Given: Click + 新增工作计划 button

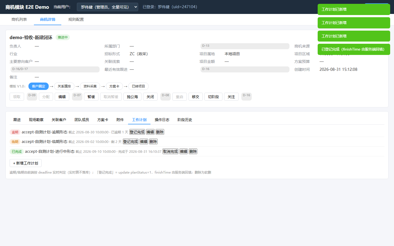Looking at the screenshot, I should tap(25, 163).
